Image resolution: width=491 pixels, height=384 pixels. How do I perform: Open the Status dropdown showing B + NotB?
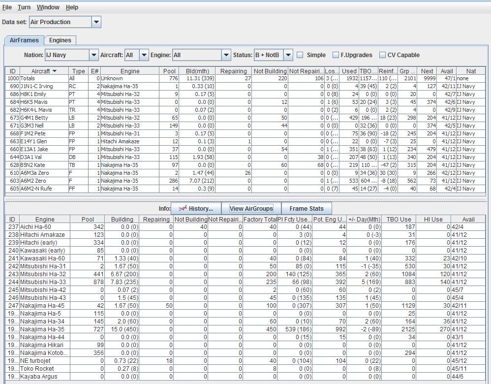(288, 55)
